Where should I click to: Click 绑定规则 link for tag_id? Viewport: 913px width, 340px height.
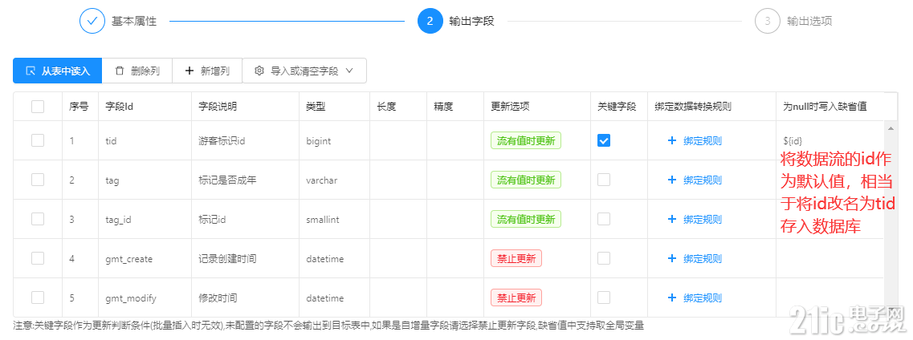703,219
